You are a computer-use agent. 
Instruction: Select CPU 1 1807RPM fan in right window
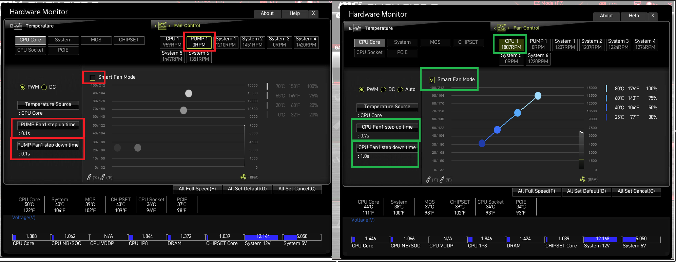click(511, 44)
